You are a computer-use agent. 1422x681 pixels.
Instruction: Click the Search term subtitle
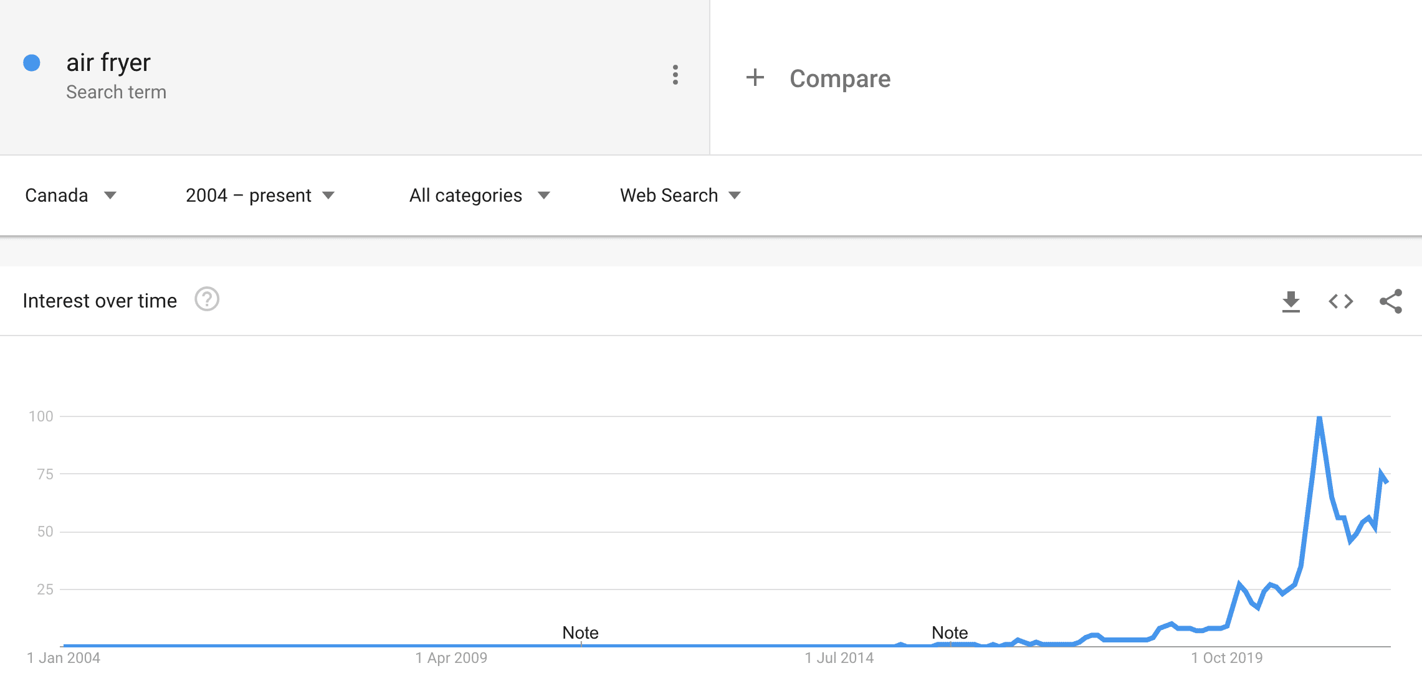116,92
